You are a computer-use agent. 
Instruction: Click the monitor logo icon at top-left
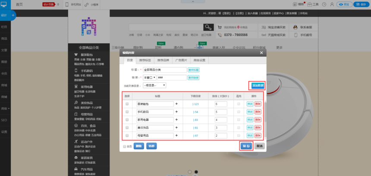coord(4,4)
